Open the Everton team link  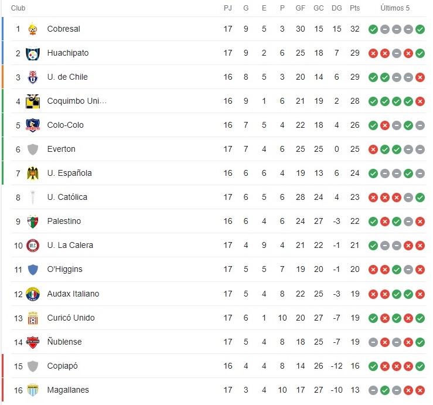tap(61, 149)
